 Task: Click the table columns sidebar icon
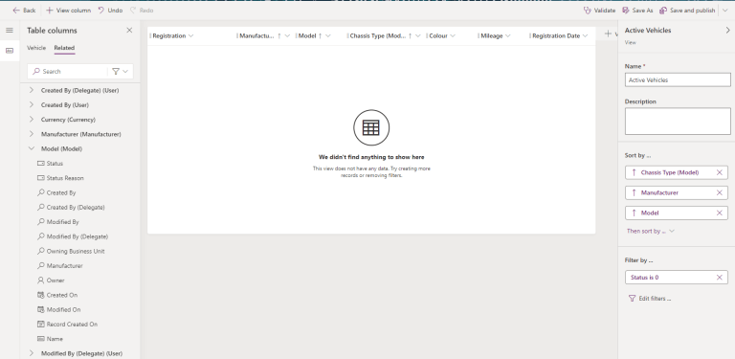pos(10,51)
